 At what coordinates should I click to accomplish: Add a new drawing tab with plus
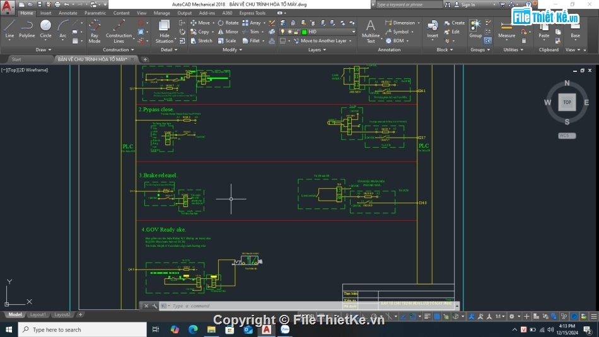pos(145,59)
